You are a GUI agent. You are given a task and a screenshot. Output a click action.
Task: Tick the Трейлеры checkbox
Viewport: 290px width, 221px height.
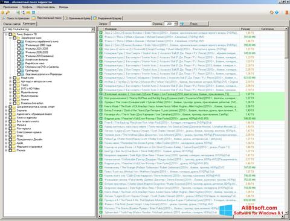[x=19, y=71]
